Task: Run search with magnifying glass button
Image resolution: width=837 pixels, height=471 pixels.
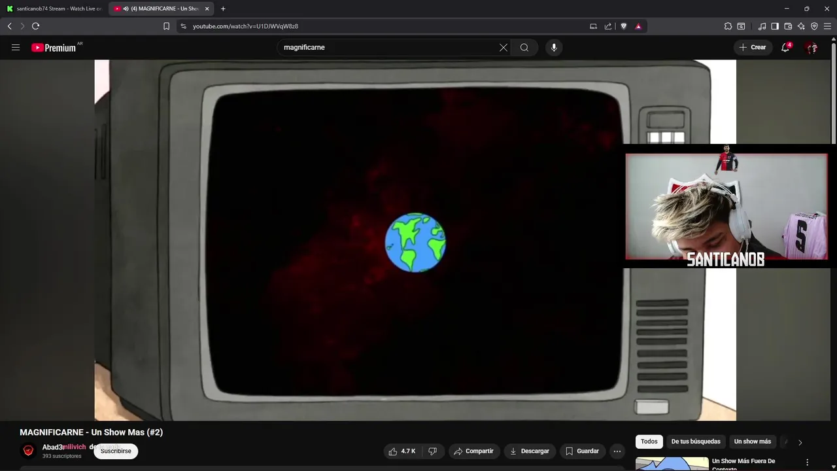Action: pos(524,47)
